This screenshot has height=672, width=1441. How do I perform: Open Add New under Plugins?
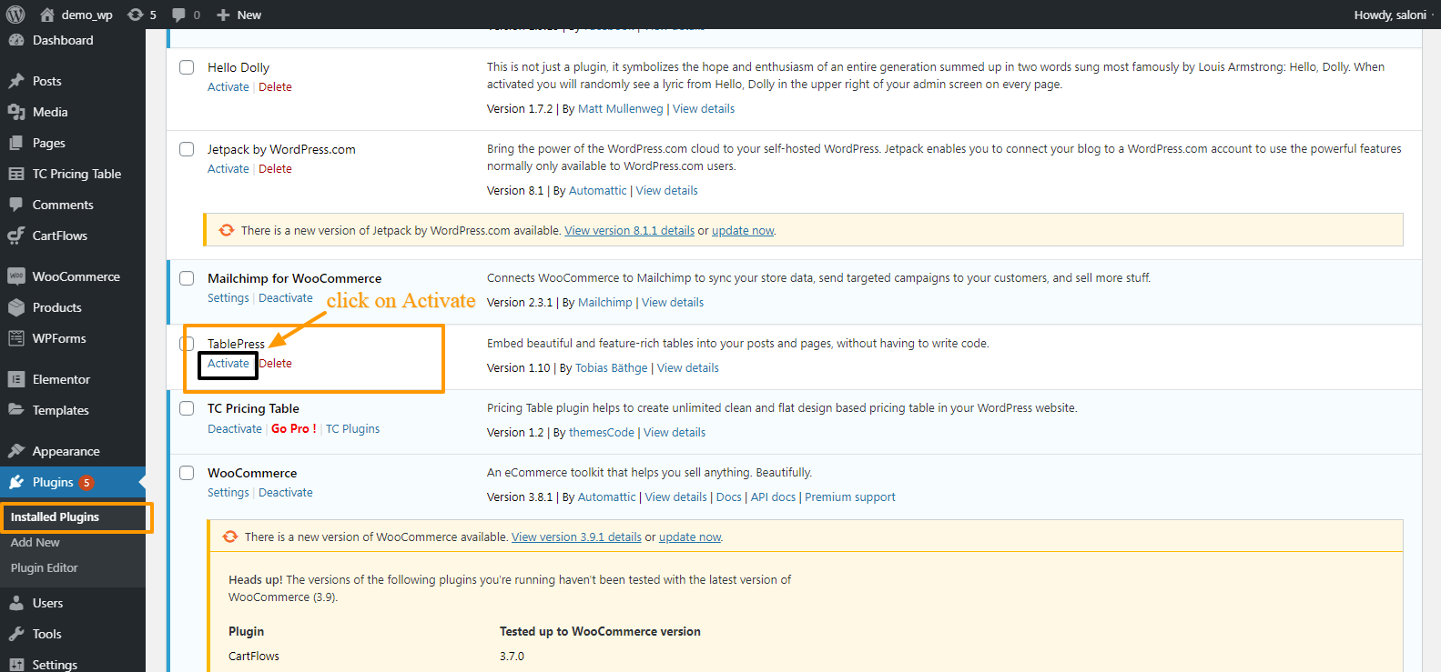36,542
